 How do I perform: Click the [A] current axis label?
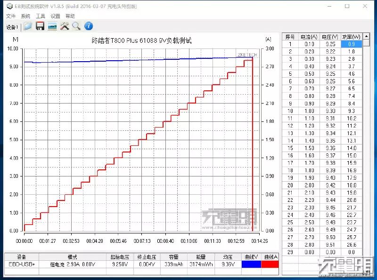point(268,39)
